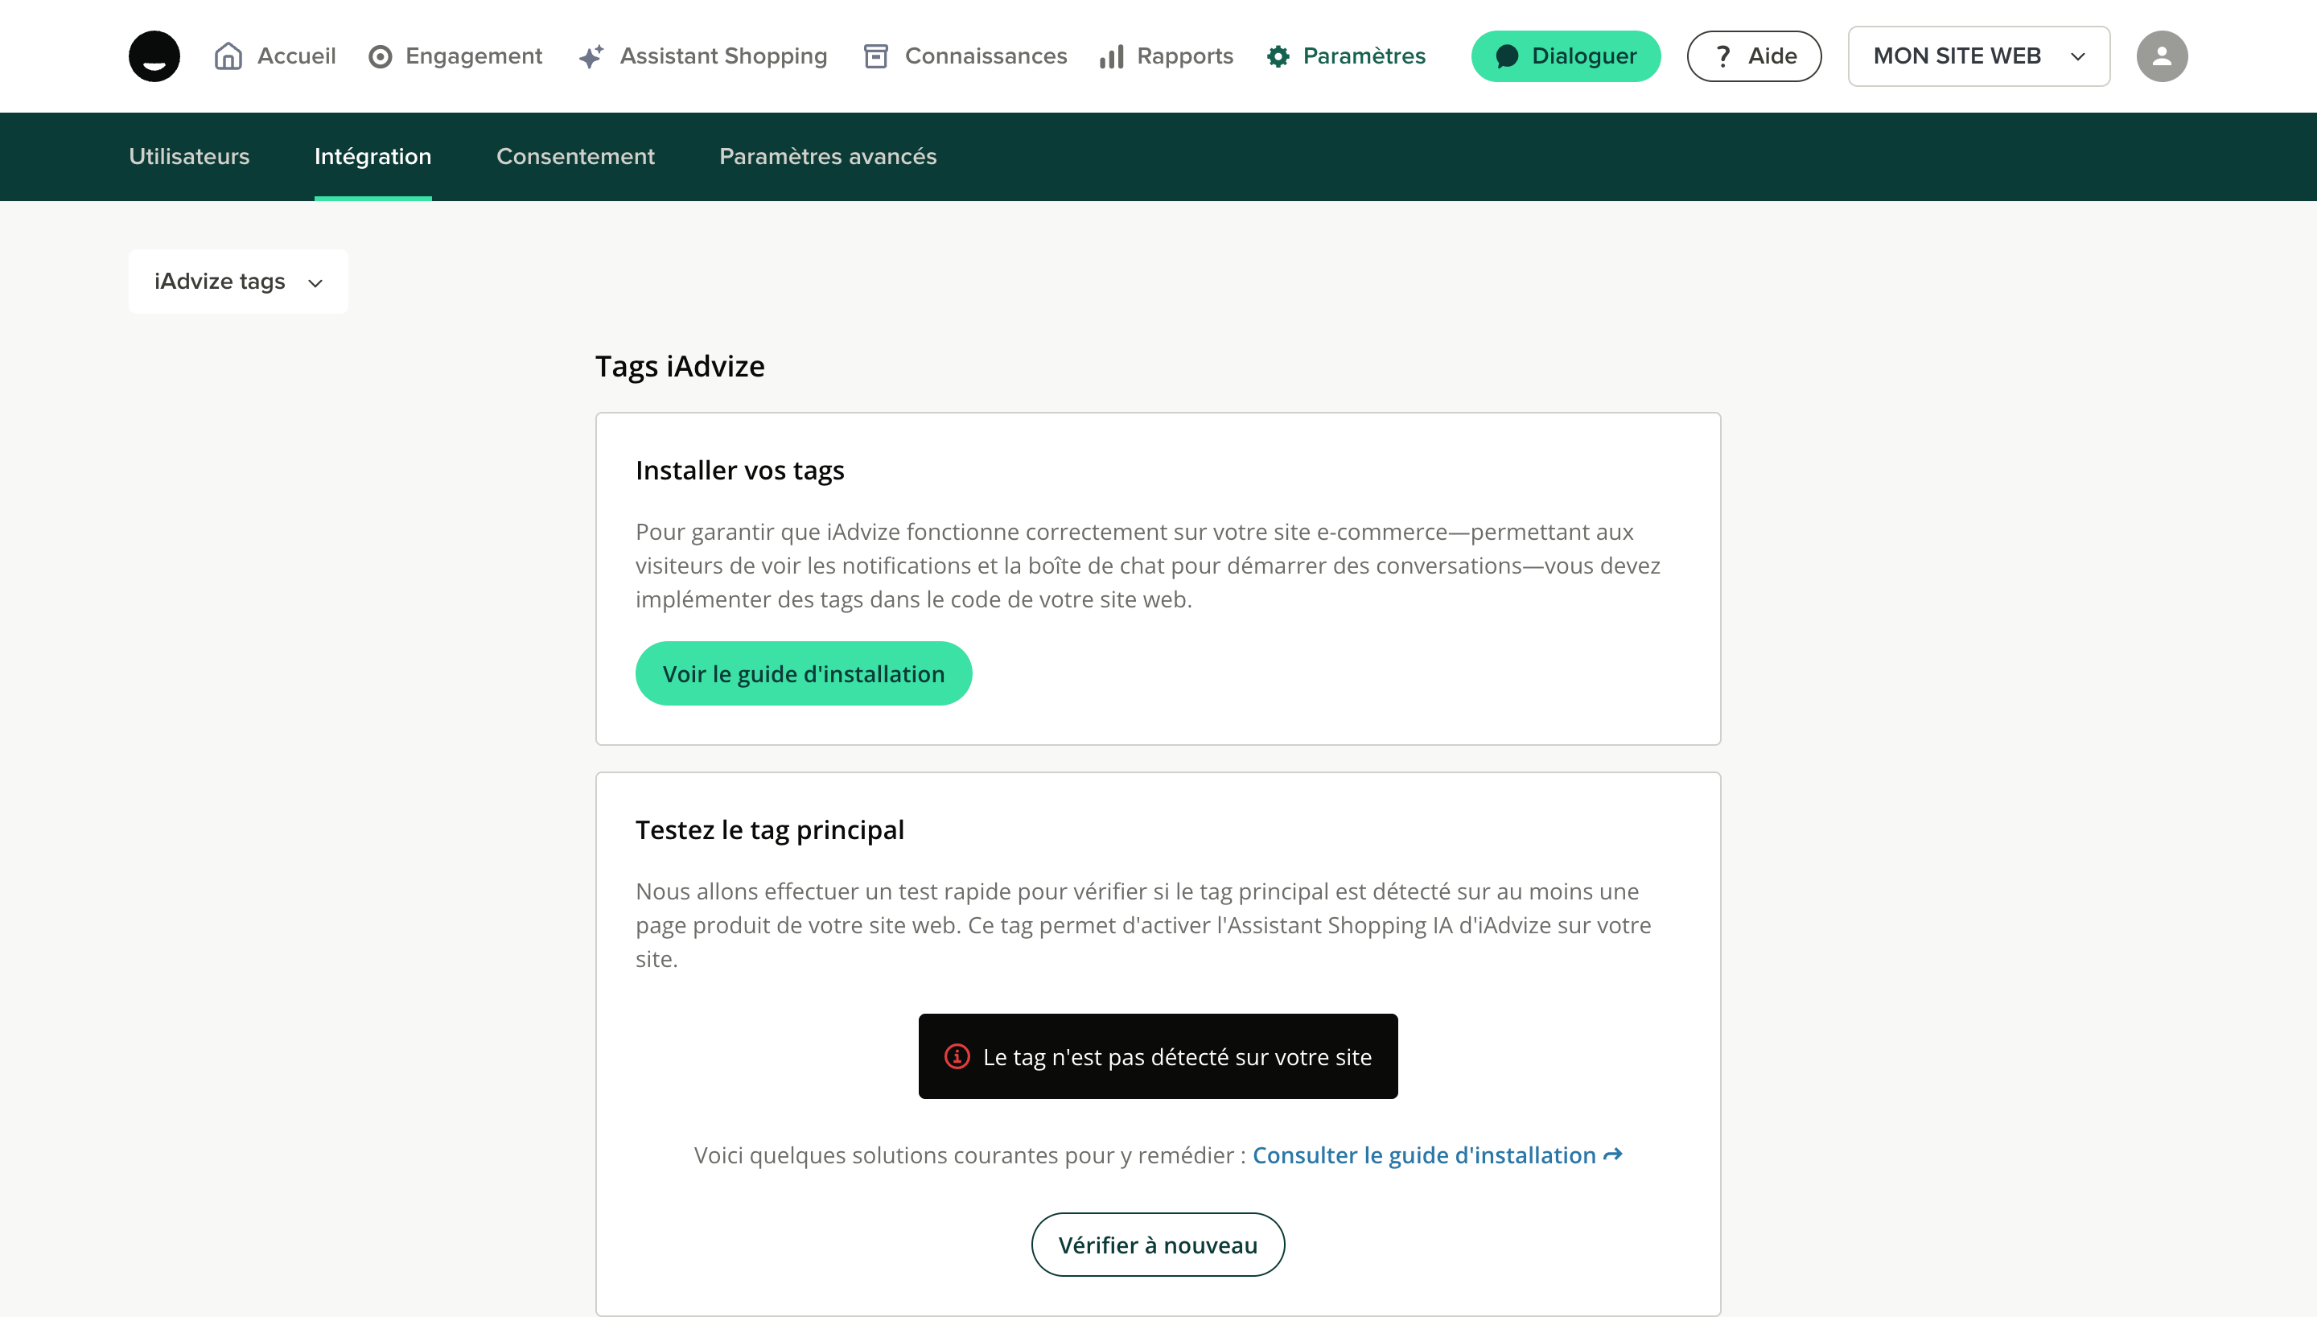Start a chat with the Dialoguer button
The height and width of the screenshot is (1317, 2317).
point(1566,56)
